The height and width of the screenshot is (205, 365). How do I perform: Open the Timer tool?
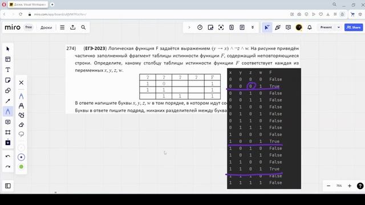[200, 27]
